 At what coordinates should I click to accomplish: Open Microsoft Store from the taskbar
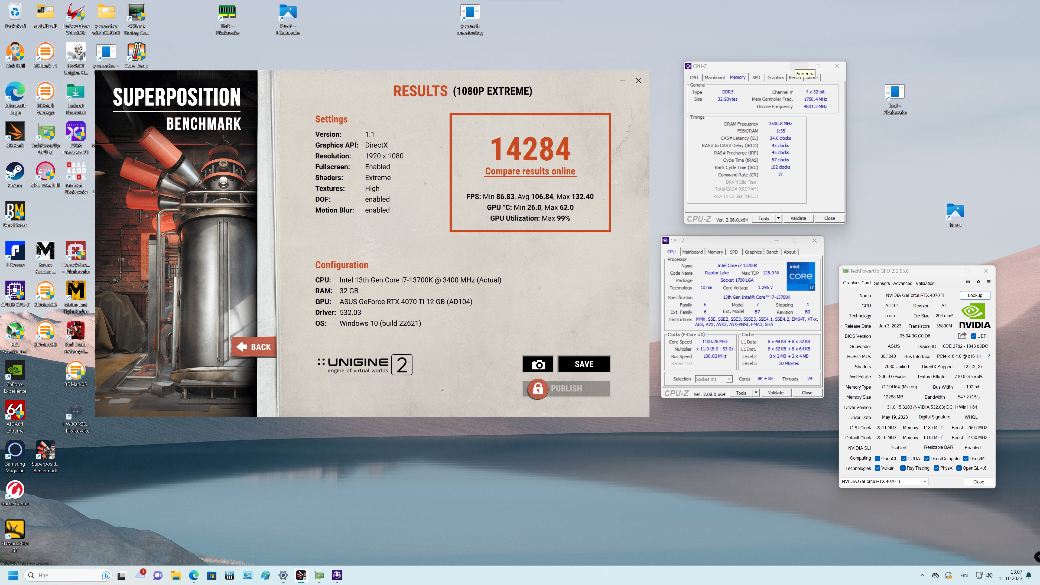[x=212, y=575]
